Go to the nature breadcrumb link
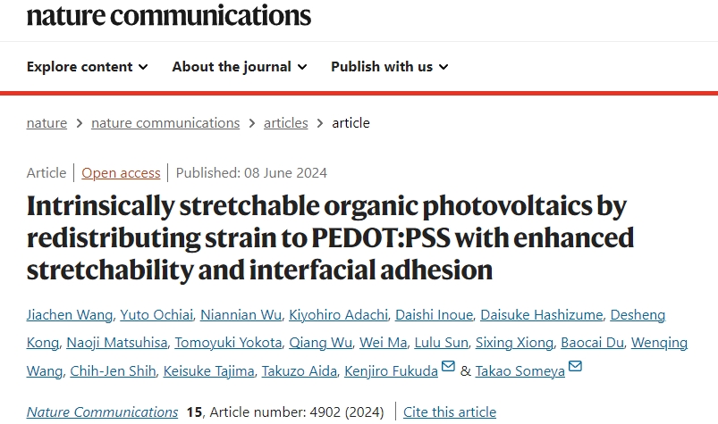Screen dimensions: 718x424 point(46,123)
